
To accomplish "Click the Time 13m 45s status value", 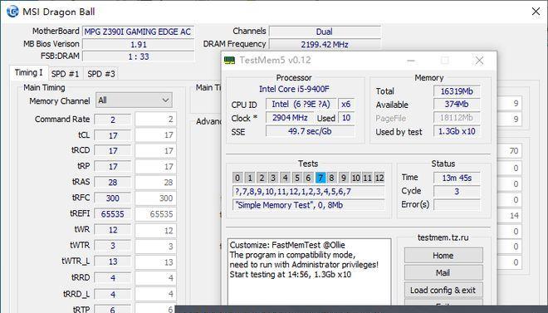I will pos(457,178).
